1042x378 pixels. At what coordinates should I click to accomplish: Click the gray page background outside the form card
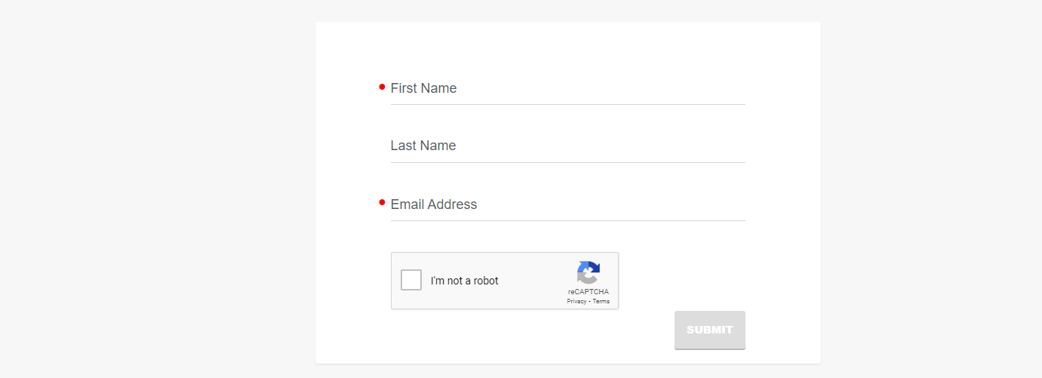tap(151, 189)
